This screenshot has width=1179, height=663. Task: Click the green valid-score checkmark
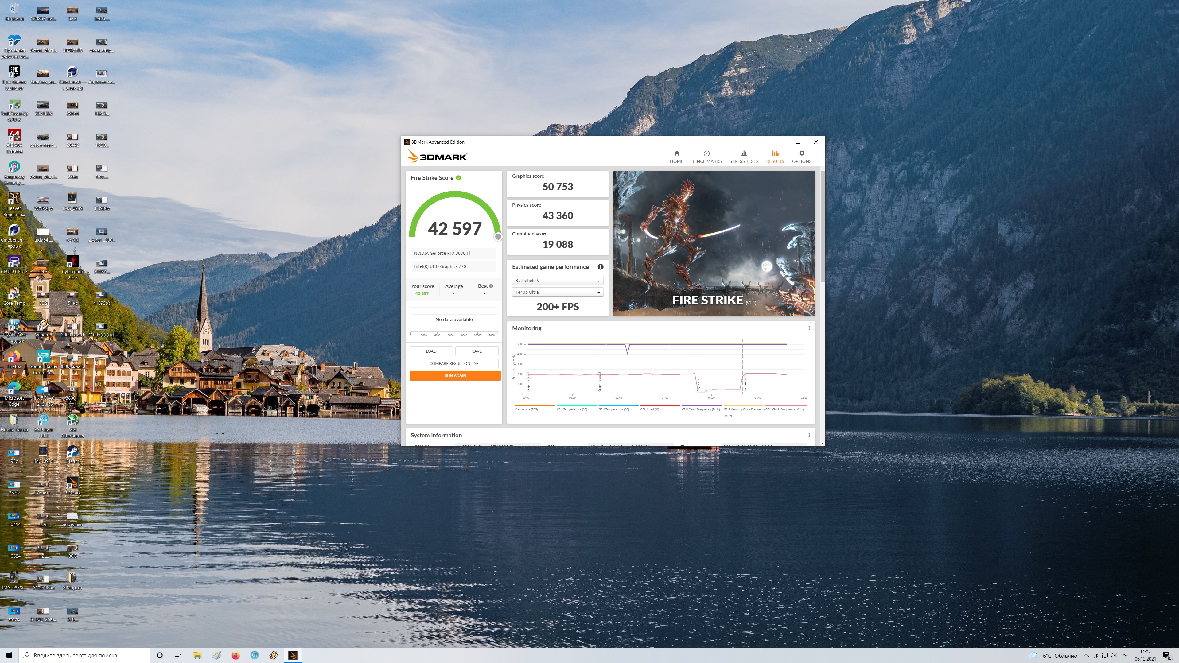[458, 177]
